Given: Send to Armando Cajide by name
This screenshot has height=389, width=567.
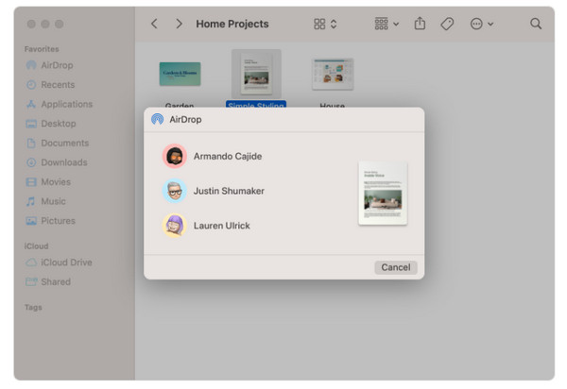Looking at the screenshot, I should [x=228, y=157].
